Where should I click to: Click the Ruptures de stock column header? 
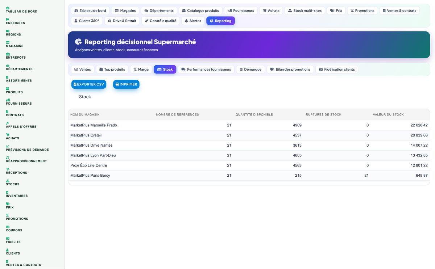[x=323, y=114]
